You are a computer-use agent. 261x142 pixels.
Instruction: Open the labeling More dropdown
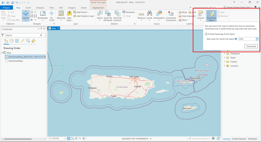(183, 20)
